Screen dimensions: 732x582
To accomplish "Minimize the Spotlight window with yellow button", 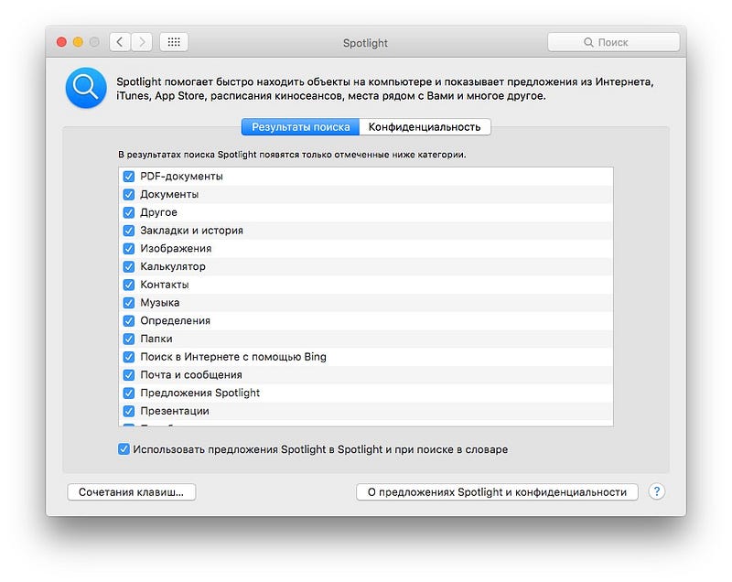I will 78,42.
